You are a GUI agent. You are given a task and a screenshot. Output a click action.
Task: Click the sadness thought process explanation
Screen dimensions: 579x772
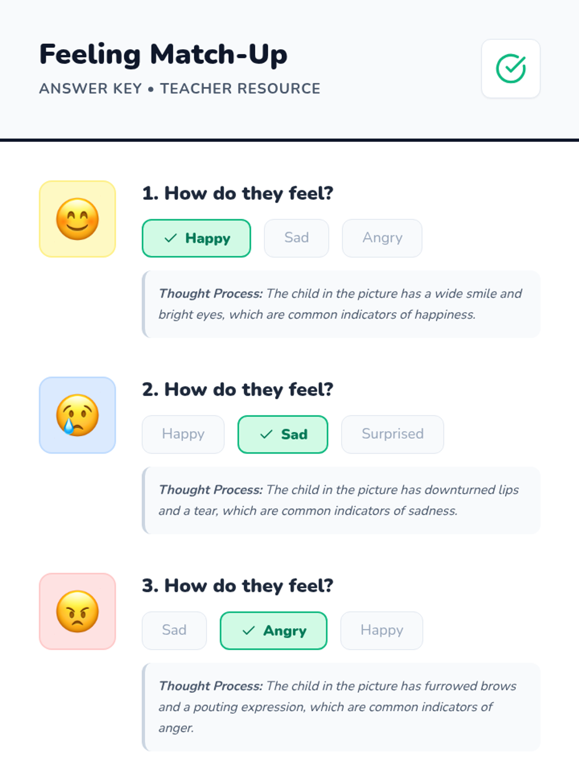341,500
